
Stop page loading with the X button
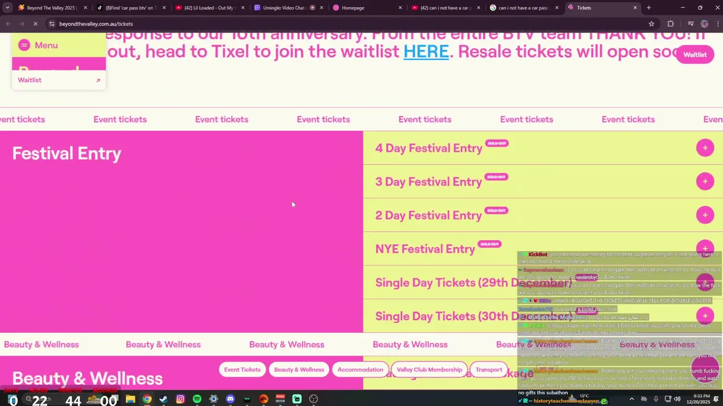coord(35,24)
